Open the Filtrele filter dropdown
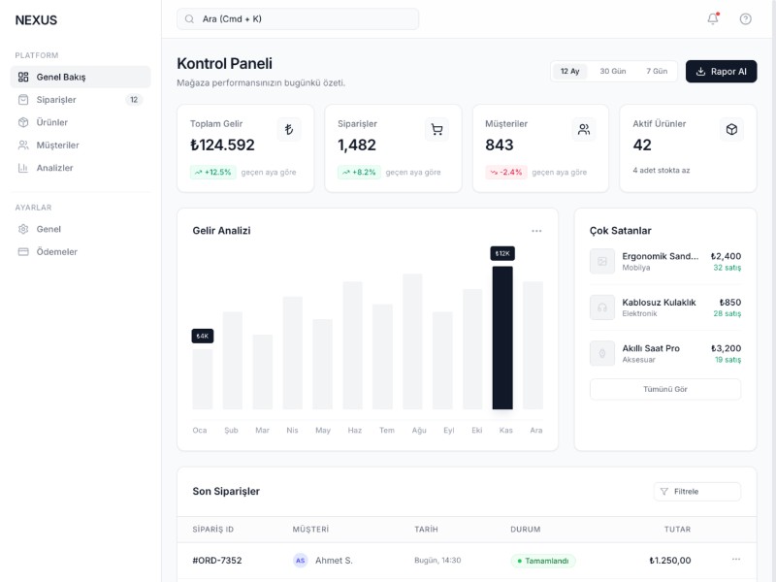This screenshot has height=582, width=776. (x=697, y=492)
